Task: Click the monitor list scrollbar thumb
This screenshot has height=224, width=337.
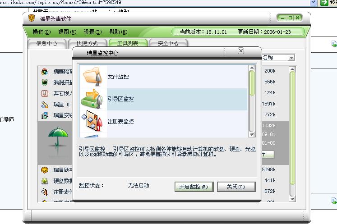Action: [x=252, y=82]
